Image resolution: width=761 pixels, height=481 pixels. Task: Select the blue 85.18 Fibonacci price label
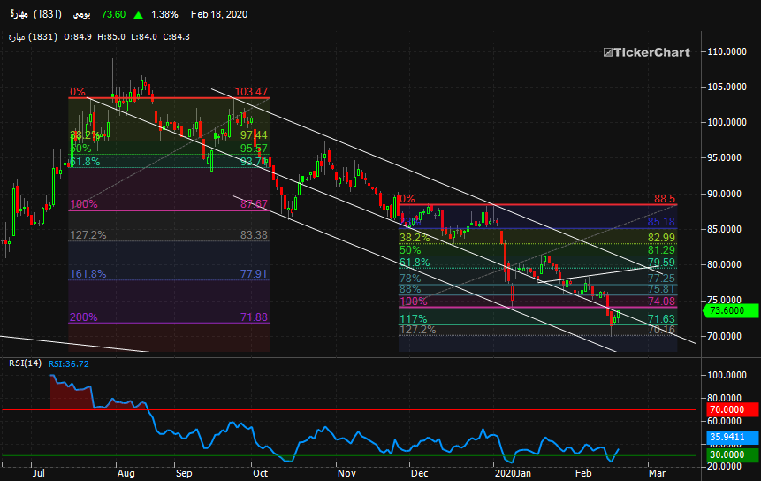[x=660, y=221]
